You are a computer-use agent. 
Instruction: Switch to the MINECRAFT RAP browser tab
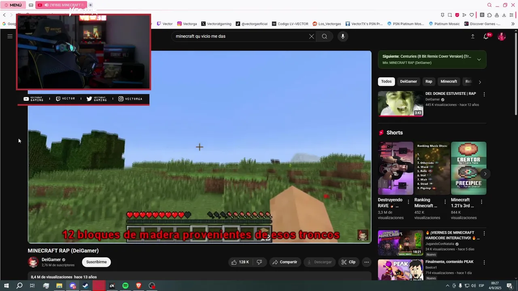coord(61,5)
